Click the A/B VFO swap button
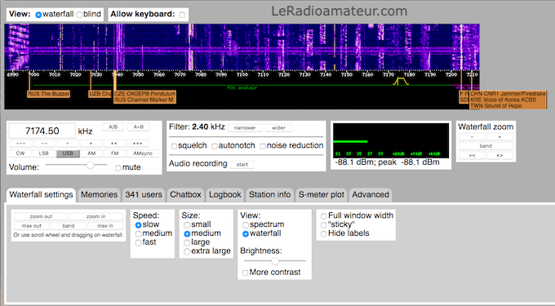This screenshot has width=555, height=306. [x=113, y=127]
